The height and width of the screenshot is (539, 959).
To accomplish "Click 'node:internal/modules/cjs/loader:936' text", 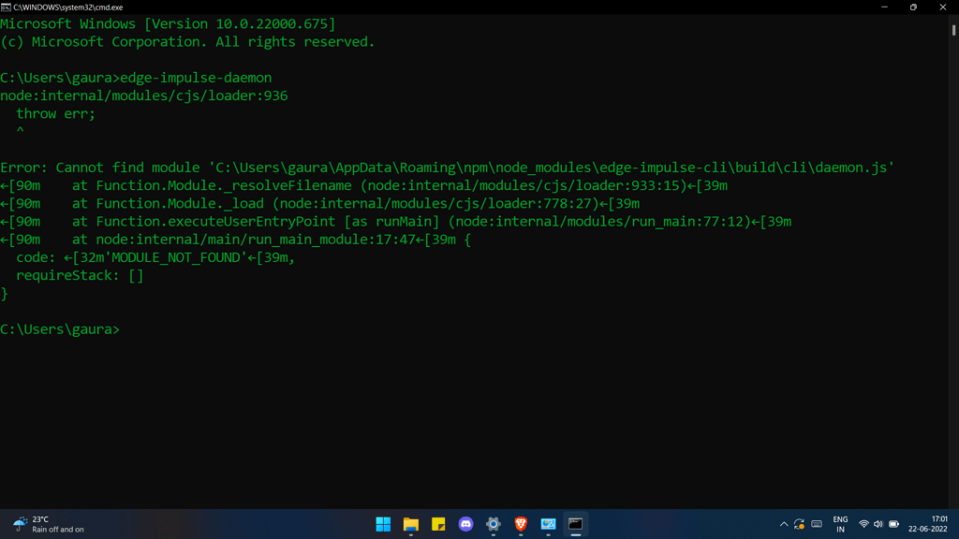I will [143, 96].
